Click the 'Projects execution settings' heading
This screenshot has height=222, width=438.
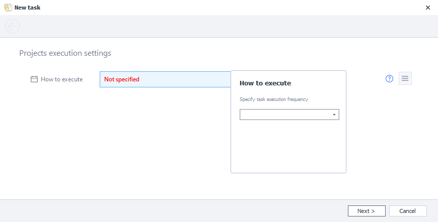(x=65, y=53)
